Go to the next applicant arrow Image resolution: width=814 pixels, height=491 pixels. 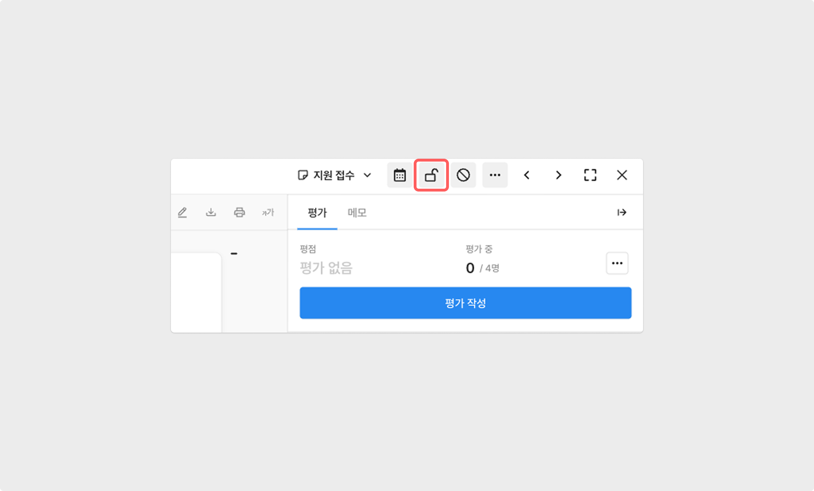point(558,175)
